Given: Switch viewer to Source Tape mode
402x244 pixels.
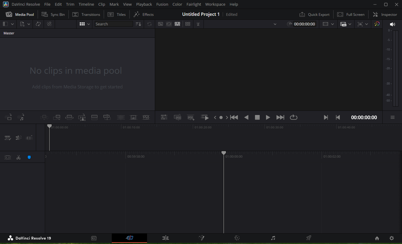Looking at the screenshot, I should 169,24.
